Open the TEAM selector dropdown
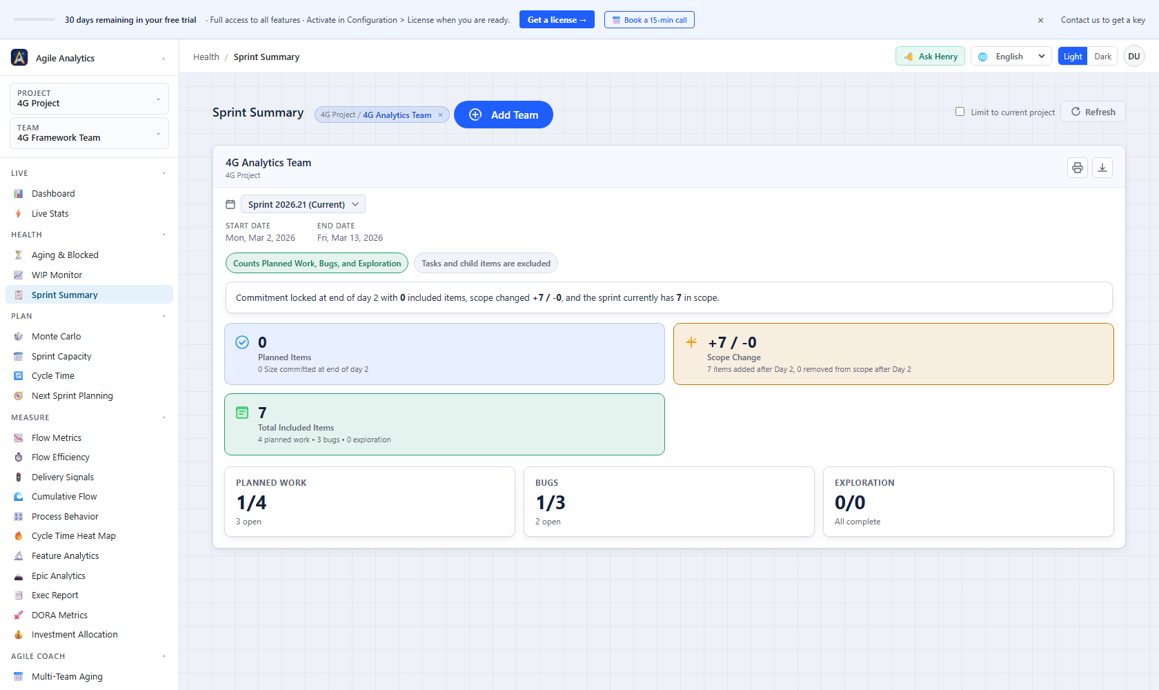The image size is (1159, 690). pyautogui.click(x=89, y=133)
